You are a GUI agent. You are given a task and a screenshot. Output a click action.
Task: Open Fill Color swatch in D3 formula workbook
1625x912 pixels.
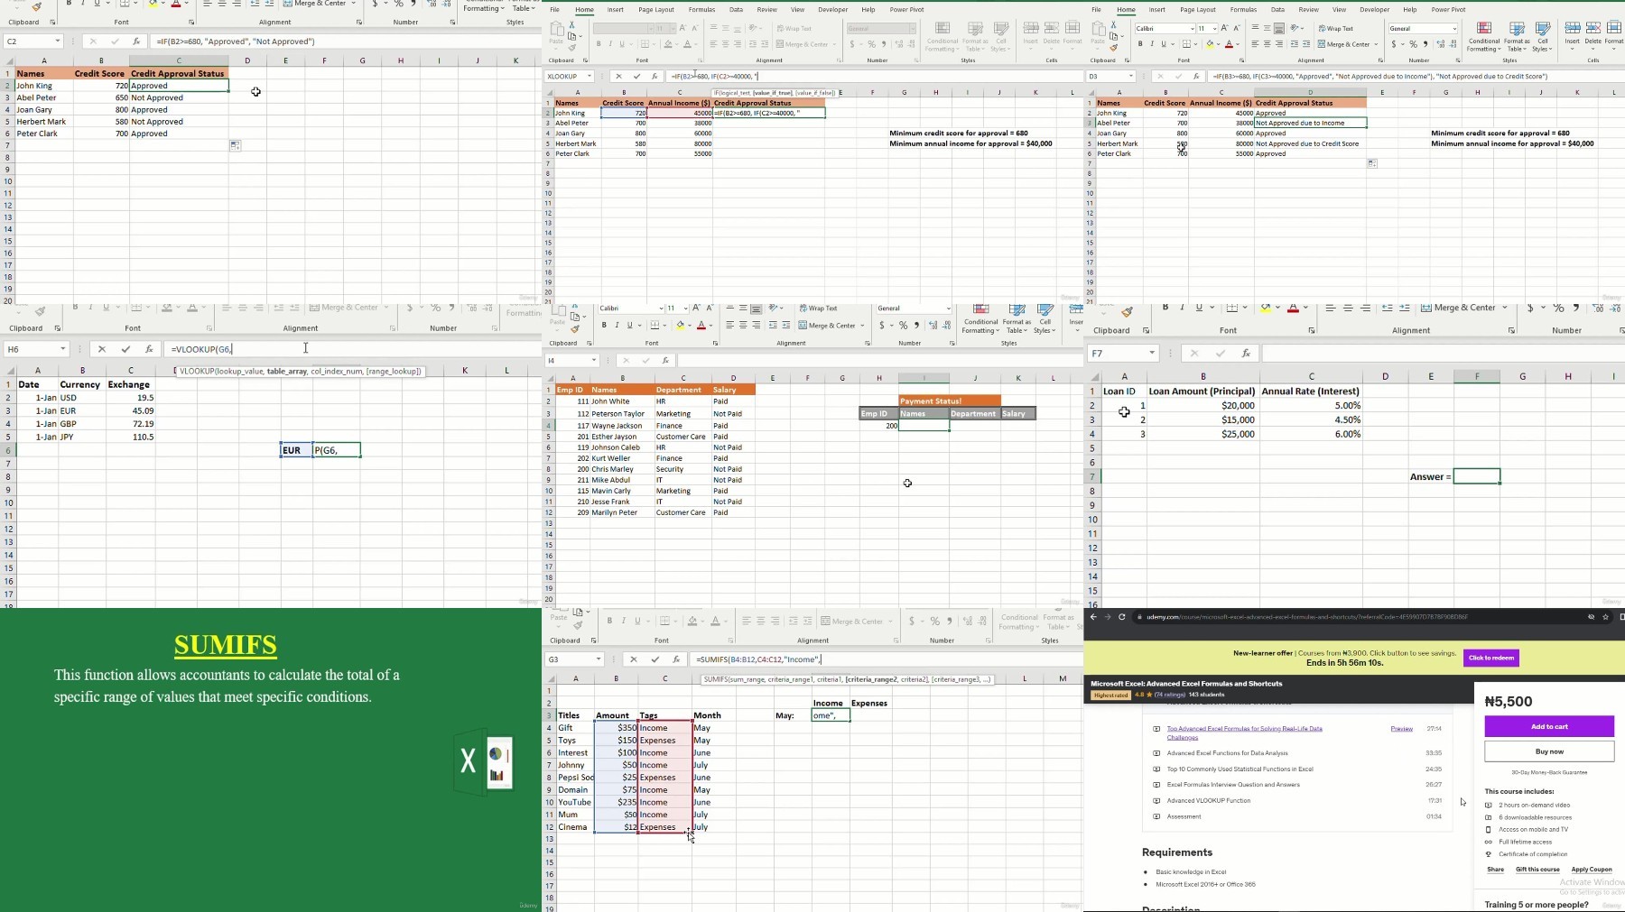(1210, 44)
